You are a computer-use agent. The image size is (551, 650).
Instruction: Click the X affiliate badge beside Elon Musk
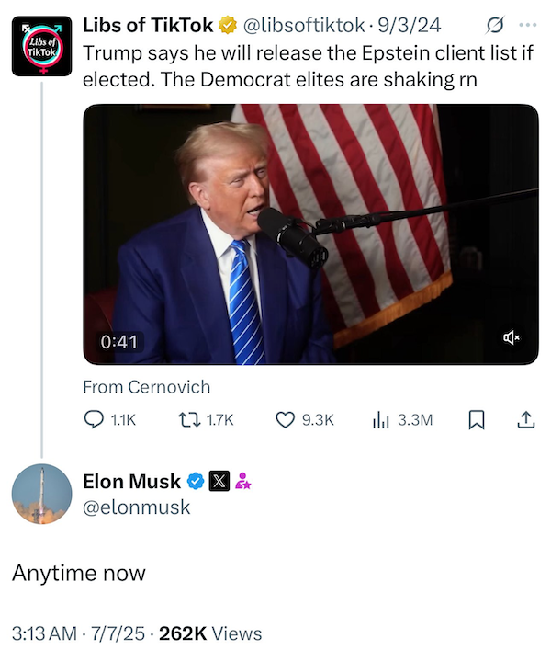[x=219, y=481]
